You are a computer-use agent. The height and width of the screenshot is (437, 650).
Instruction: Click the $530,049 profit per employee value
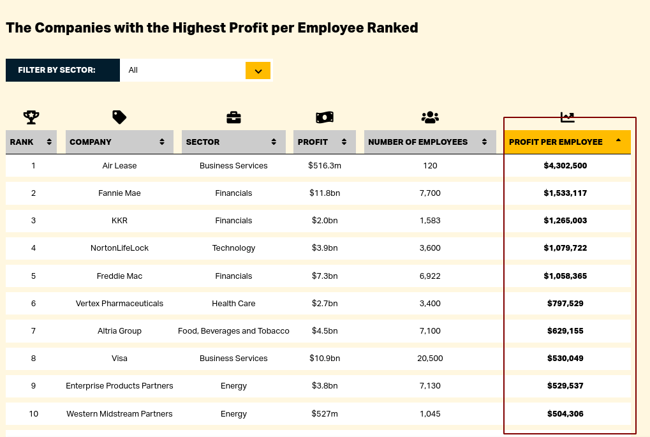pos(565,359)
